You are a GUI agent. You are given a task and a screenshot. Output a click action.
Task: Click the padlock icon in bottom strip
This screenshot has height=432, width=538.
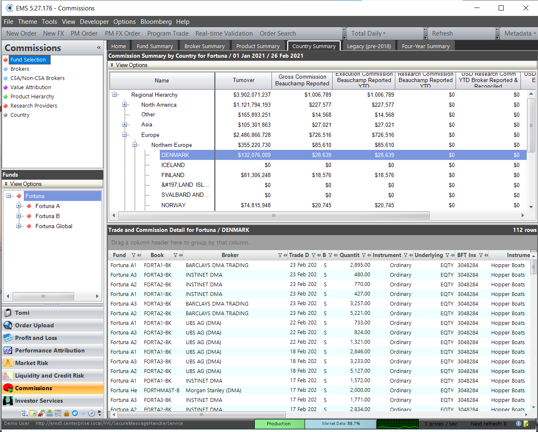click(67, 413)
